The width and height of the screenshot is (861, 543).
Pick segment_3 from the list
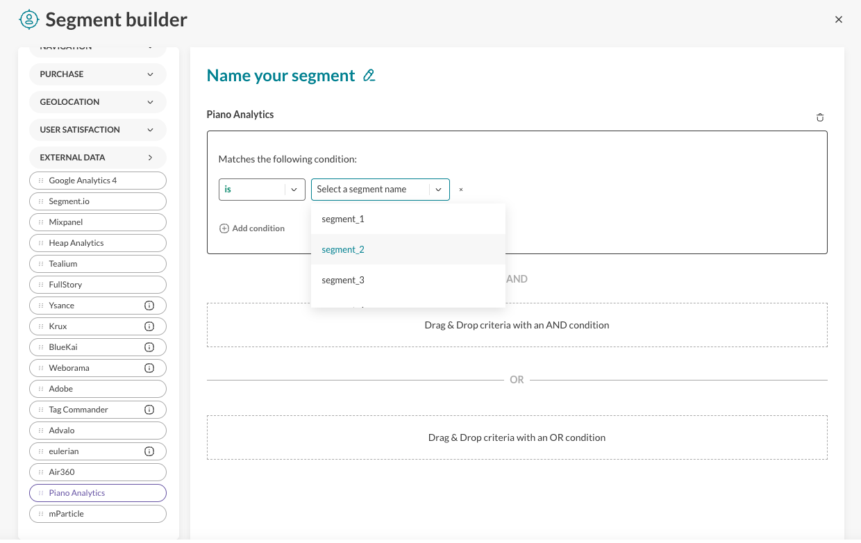[343, 280]
